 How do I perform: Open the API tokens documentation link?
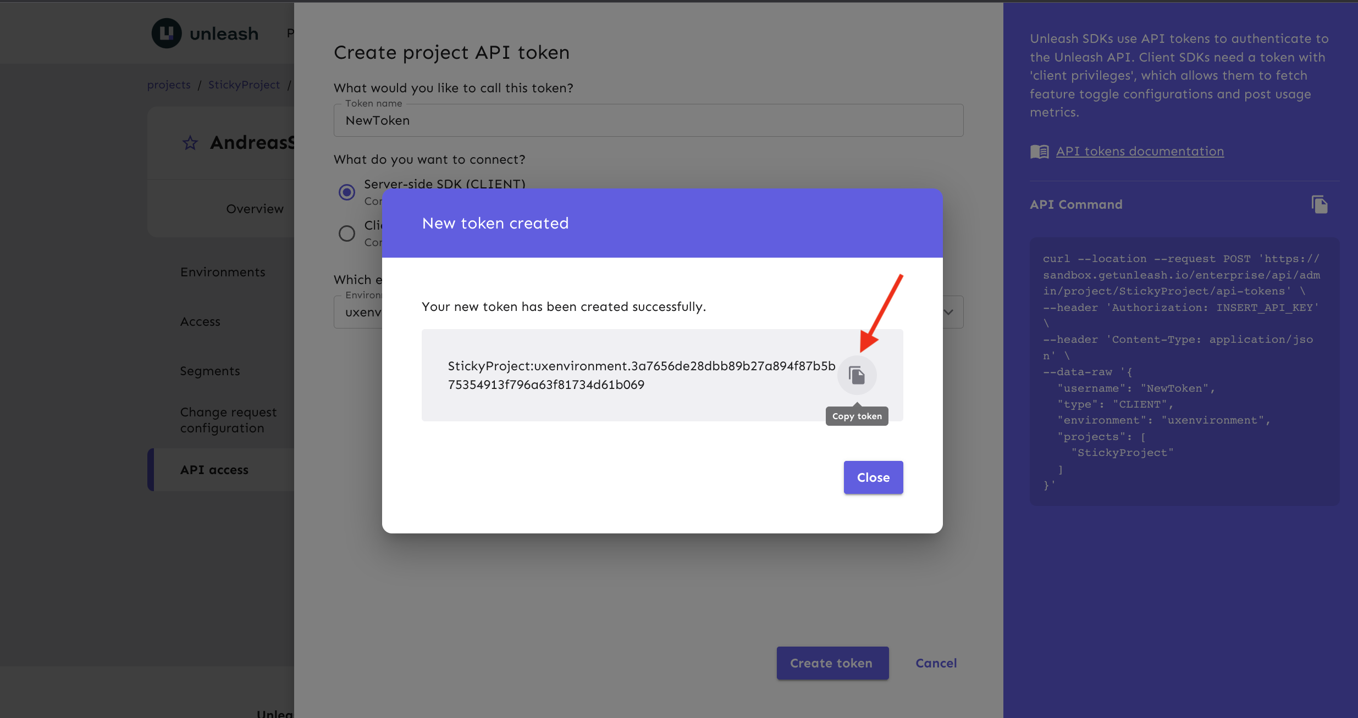tap(1140, 152)
